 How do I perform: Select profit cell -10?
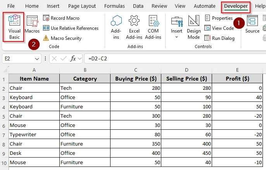[237, 163]
